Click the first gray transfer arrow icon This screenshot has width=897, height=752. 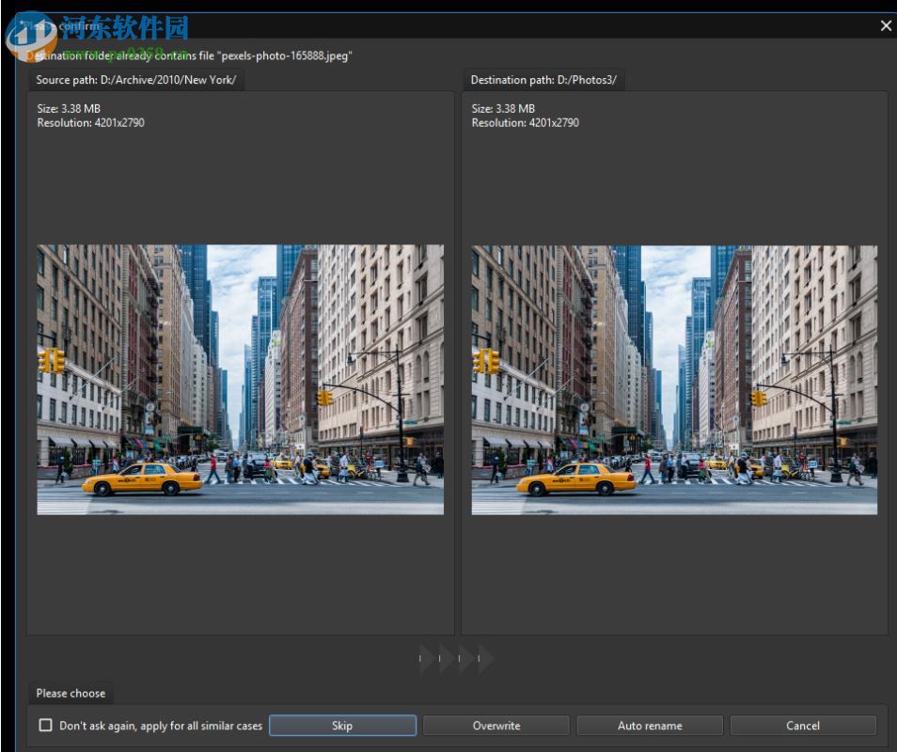pyautogui.click(x=424, y=658)
